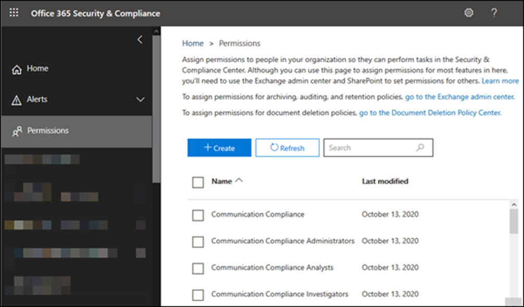Check the Communication Compliance Analysts checkbox
524x307 pixels.
pyautogui.click(x=197, y=268)
